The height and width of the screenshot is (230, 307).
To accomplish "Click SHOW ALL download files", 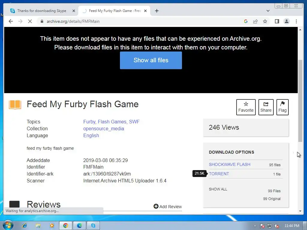I will point(218,189).
